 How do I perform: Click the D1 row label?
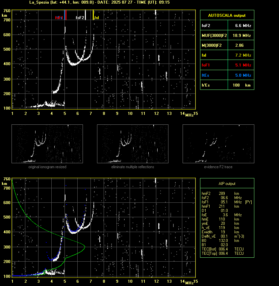tap(204, 211)
